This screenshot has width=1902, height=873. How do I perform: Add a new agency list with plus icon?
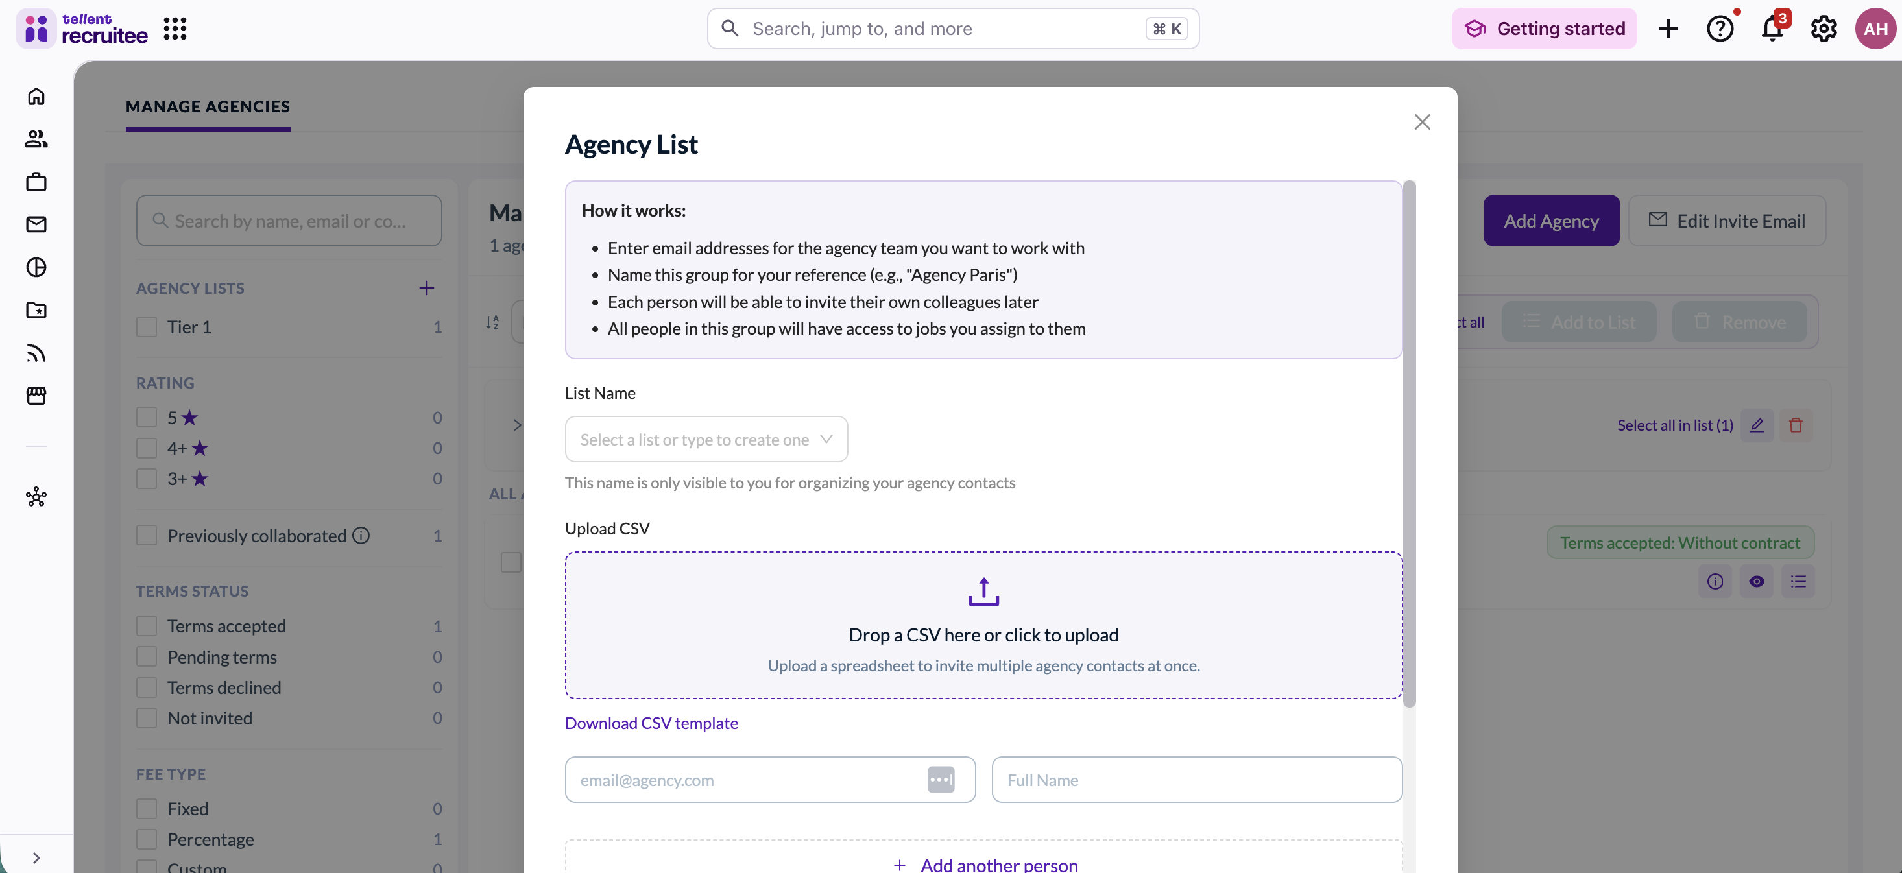point(427,288)
